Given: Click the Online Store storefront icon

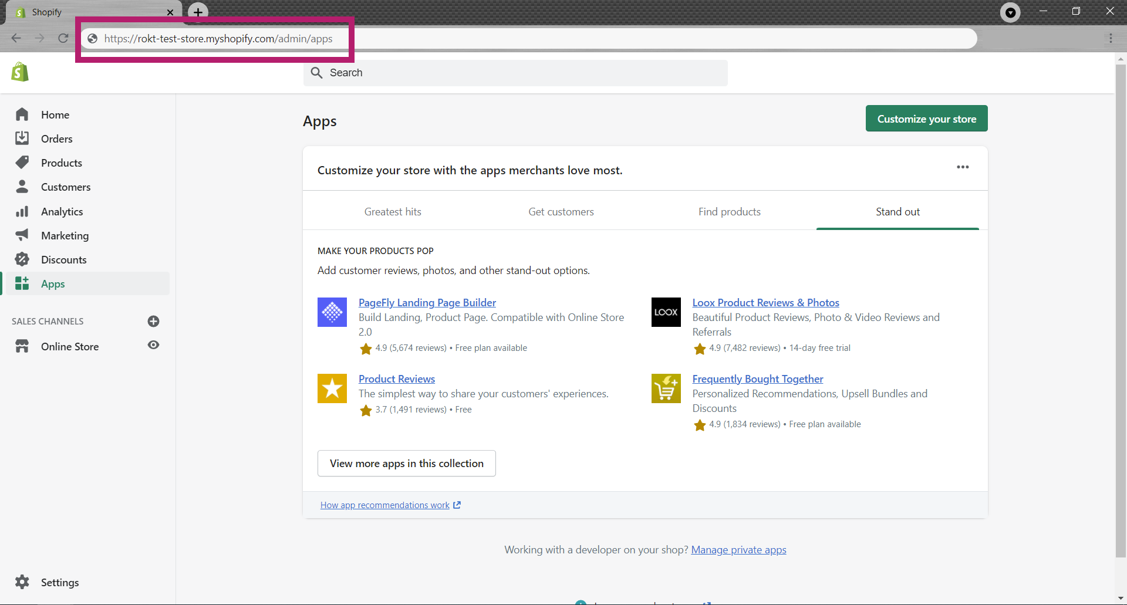Looking at the screenshot, I should (22, 346).
